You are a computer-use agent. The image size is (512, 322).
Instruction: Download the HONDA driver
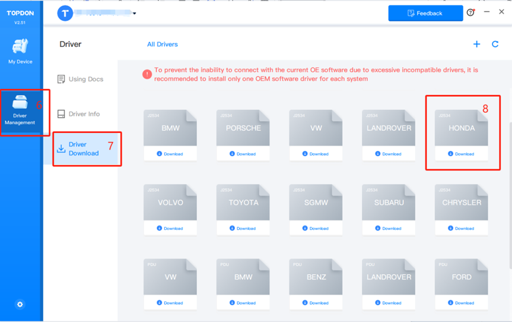pyautogui.click(x=462, y=154)
